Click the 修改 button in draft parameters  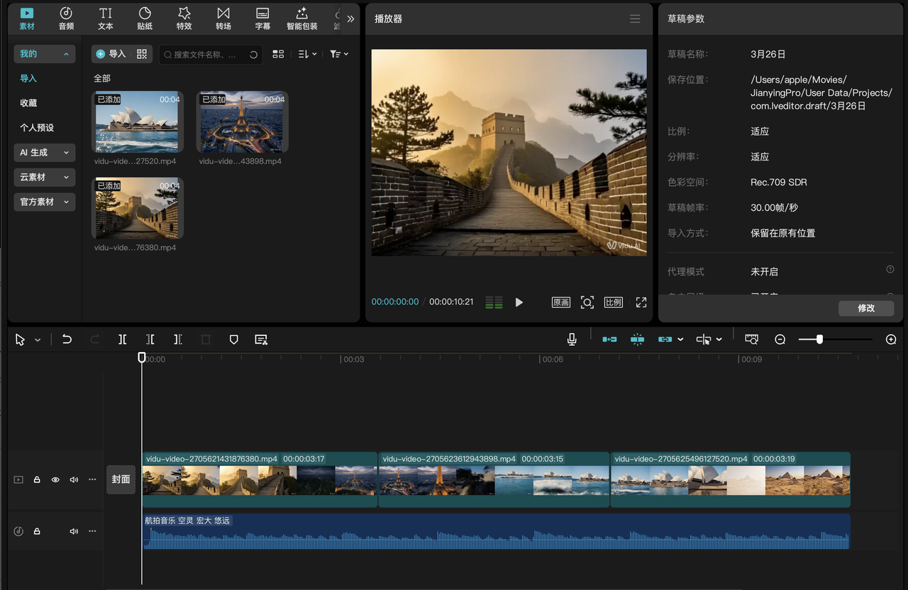pyautogui.click(x=865, y=308)
